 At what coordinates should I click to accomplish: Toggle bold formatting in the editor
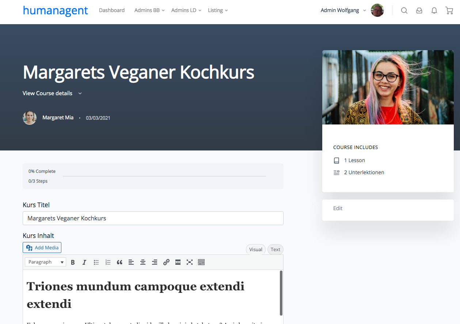tap(73, 262)
